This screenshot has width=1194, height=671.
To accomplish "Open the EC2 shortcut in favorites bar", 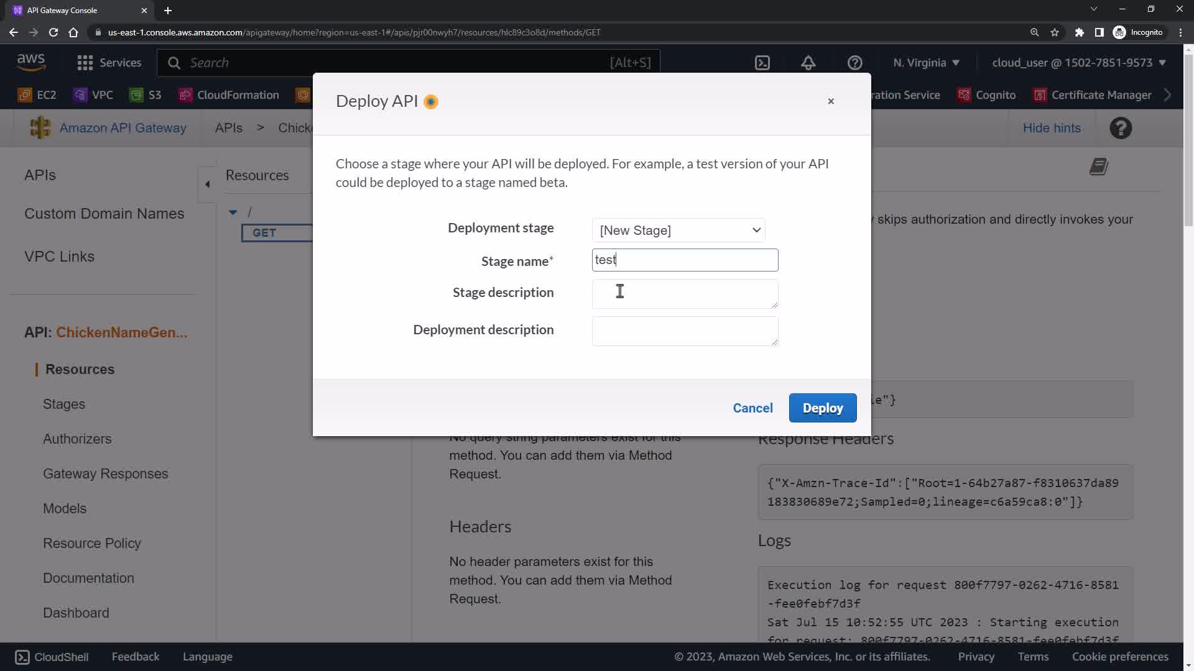I will [37, 95].
